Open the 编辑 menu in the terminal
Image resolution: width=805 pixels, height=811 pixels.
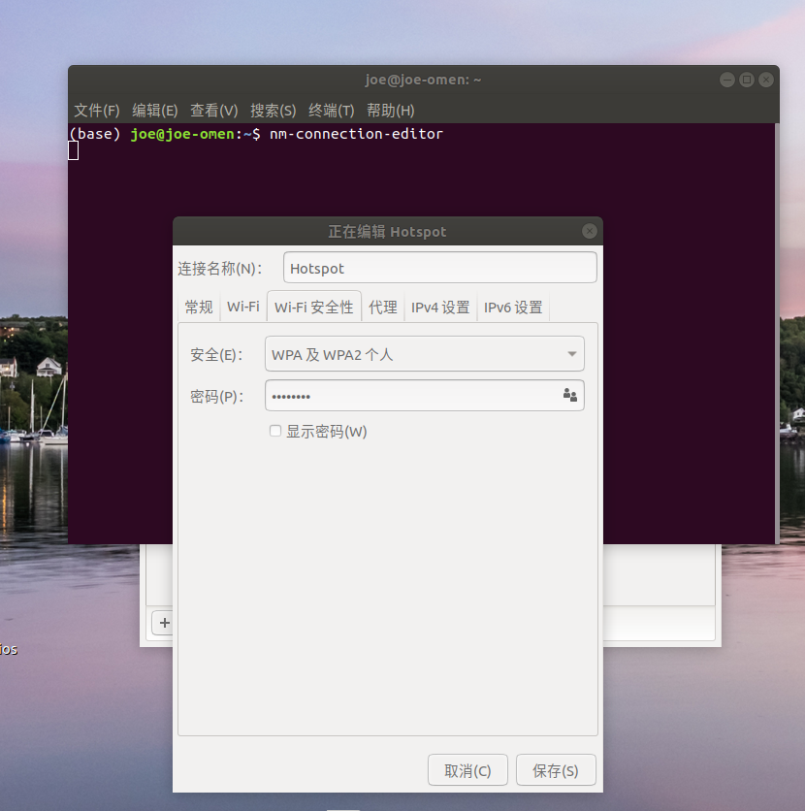coord(154,110)
